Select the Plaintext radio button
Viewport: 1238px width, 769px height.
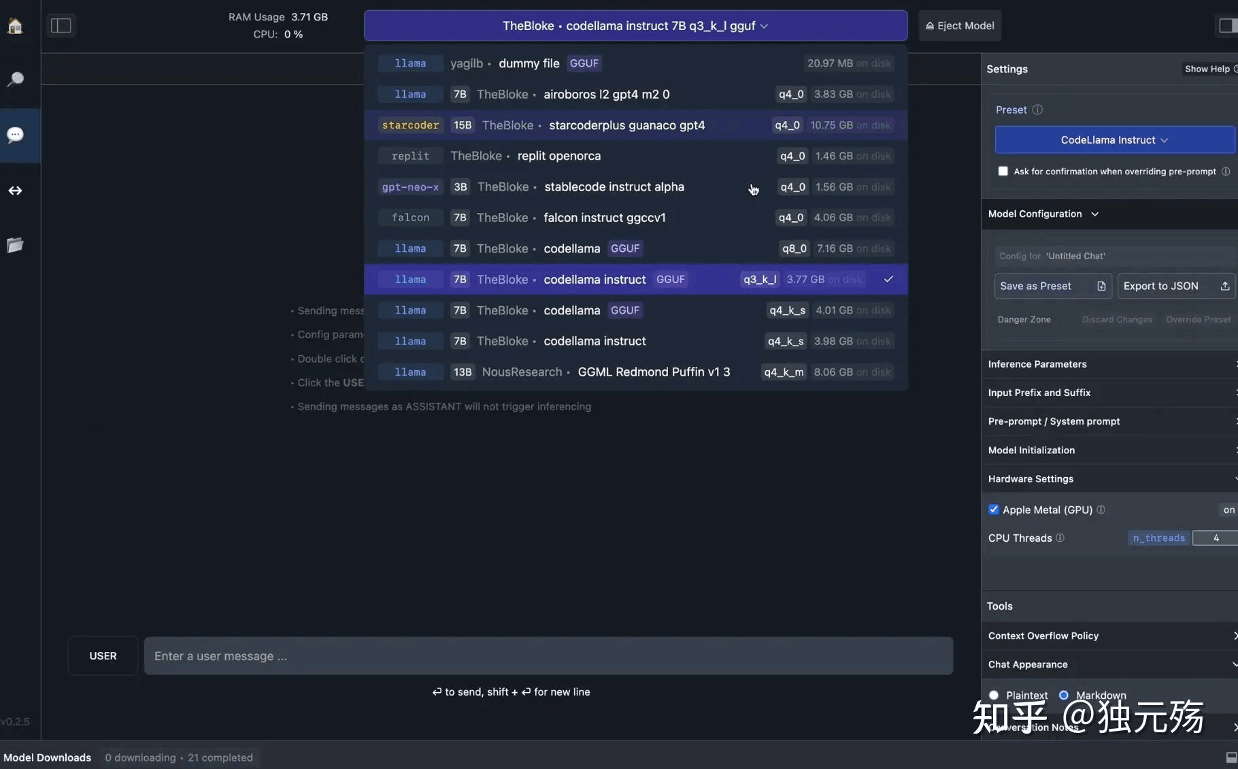click(x=994, y=695)
